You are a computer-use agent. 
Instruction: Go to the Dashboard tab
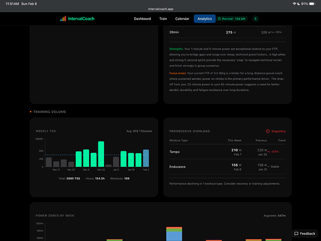pos(142,19)
